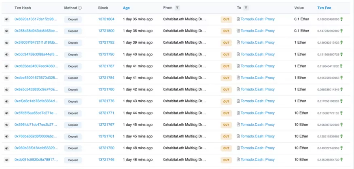
Task: Click contract document icon in block 13721746 row
Action: click(238, 160)
